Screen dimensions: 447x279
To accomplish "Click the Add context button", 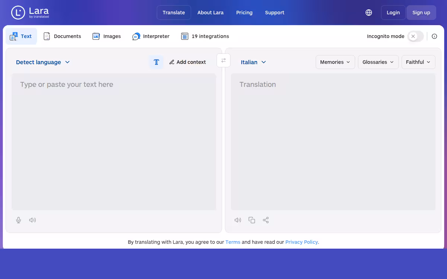I will [x=187, y=62].
